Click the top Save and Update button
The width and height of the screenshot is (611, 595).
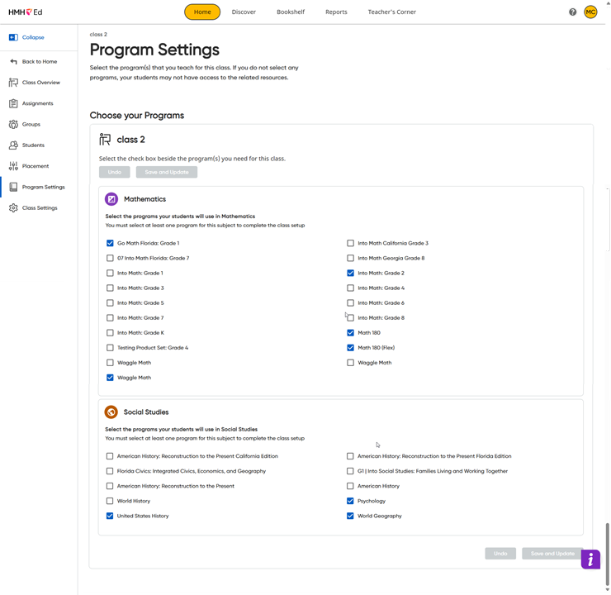tap(167, 172)
